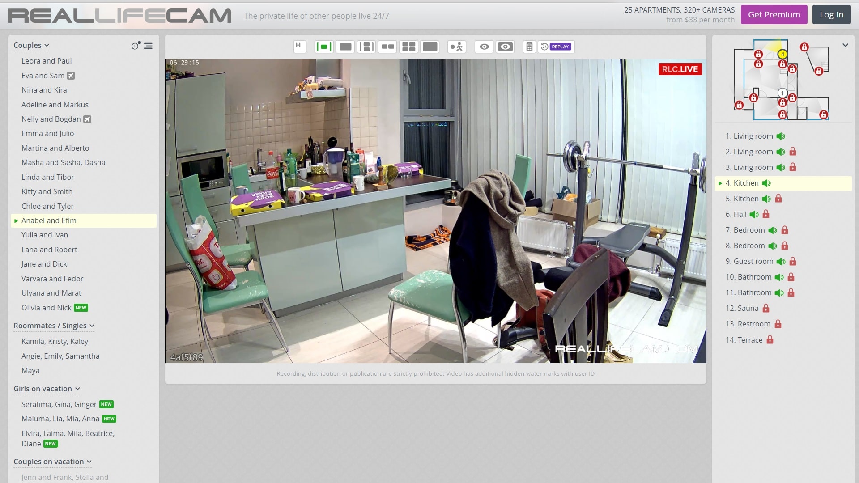Click the H button in toolbar
The height and width of the screenshot is (483, 859).
point(299,47)
